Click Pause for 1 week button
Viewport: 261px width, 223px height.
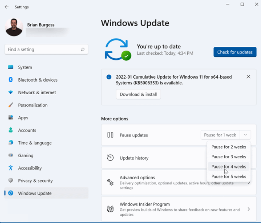coord(220,135)
